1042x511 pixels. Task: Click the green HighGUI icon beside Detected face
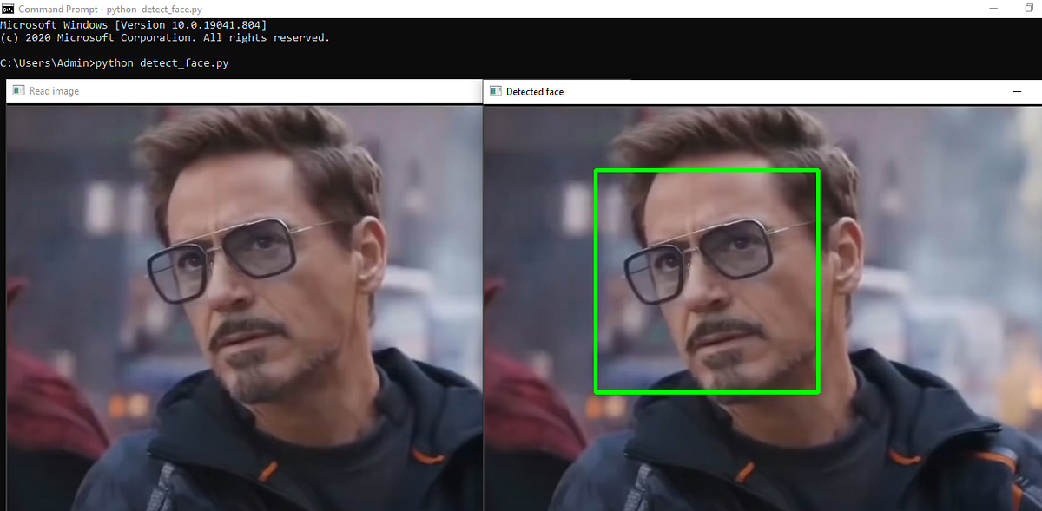pos(495,91)
